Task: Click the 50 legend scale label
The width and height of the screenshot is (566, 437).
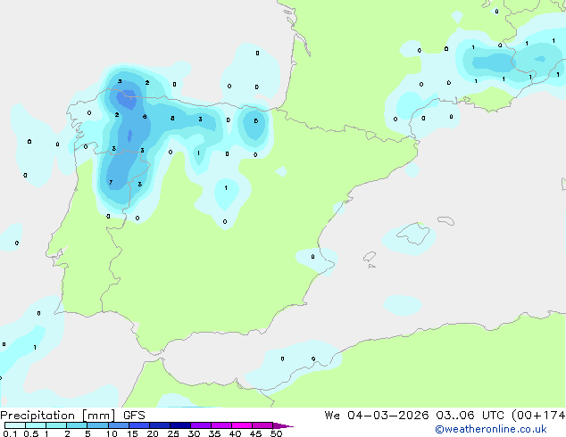Action: (x=277, y=433)
